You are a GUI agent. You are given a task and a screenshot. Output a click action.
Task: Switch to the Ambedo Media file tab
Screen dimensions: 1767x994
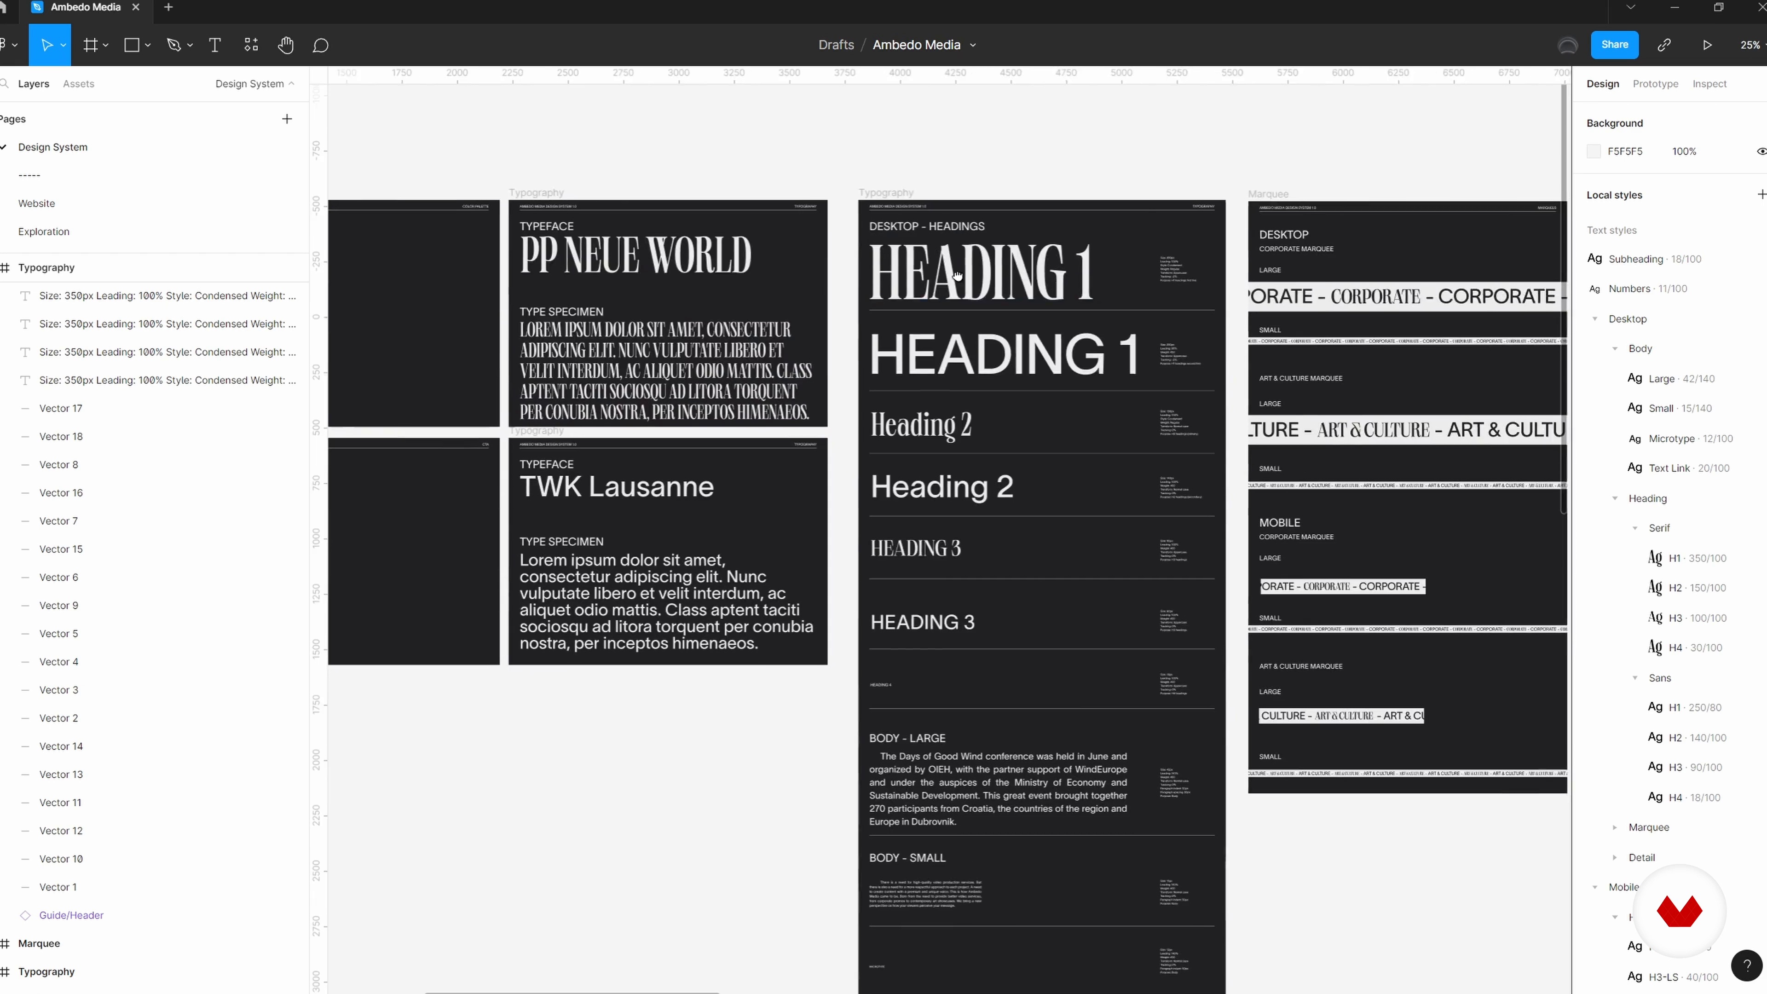(86, 7)
